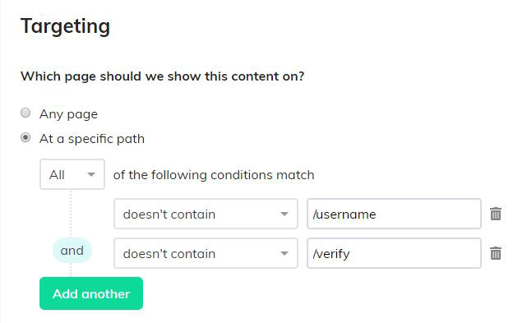This screenshot has width=527, height=323.
Task: Click the 'Any page' label text
Action: tap(68, 114)
